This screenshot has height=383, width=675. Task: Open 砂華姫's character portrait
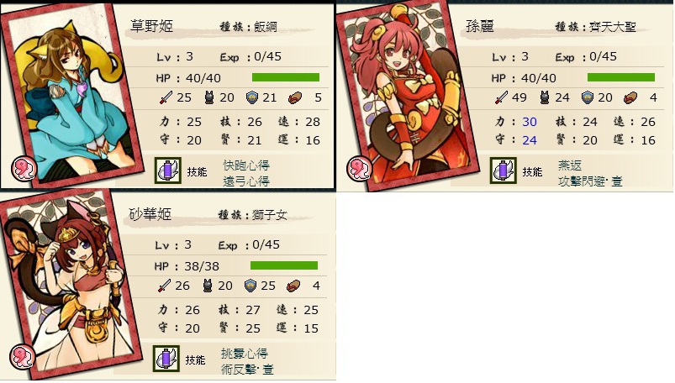71,284
